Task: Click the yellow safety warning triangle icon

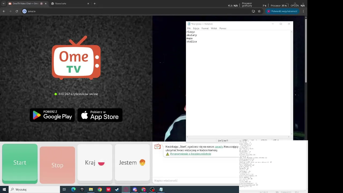Action: 167,154
